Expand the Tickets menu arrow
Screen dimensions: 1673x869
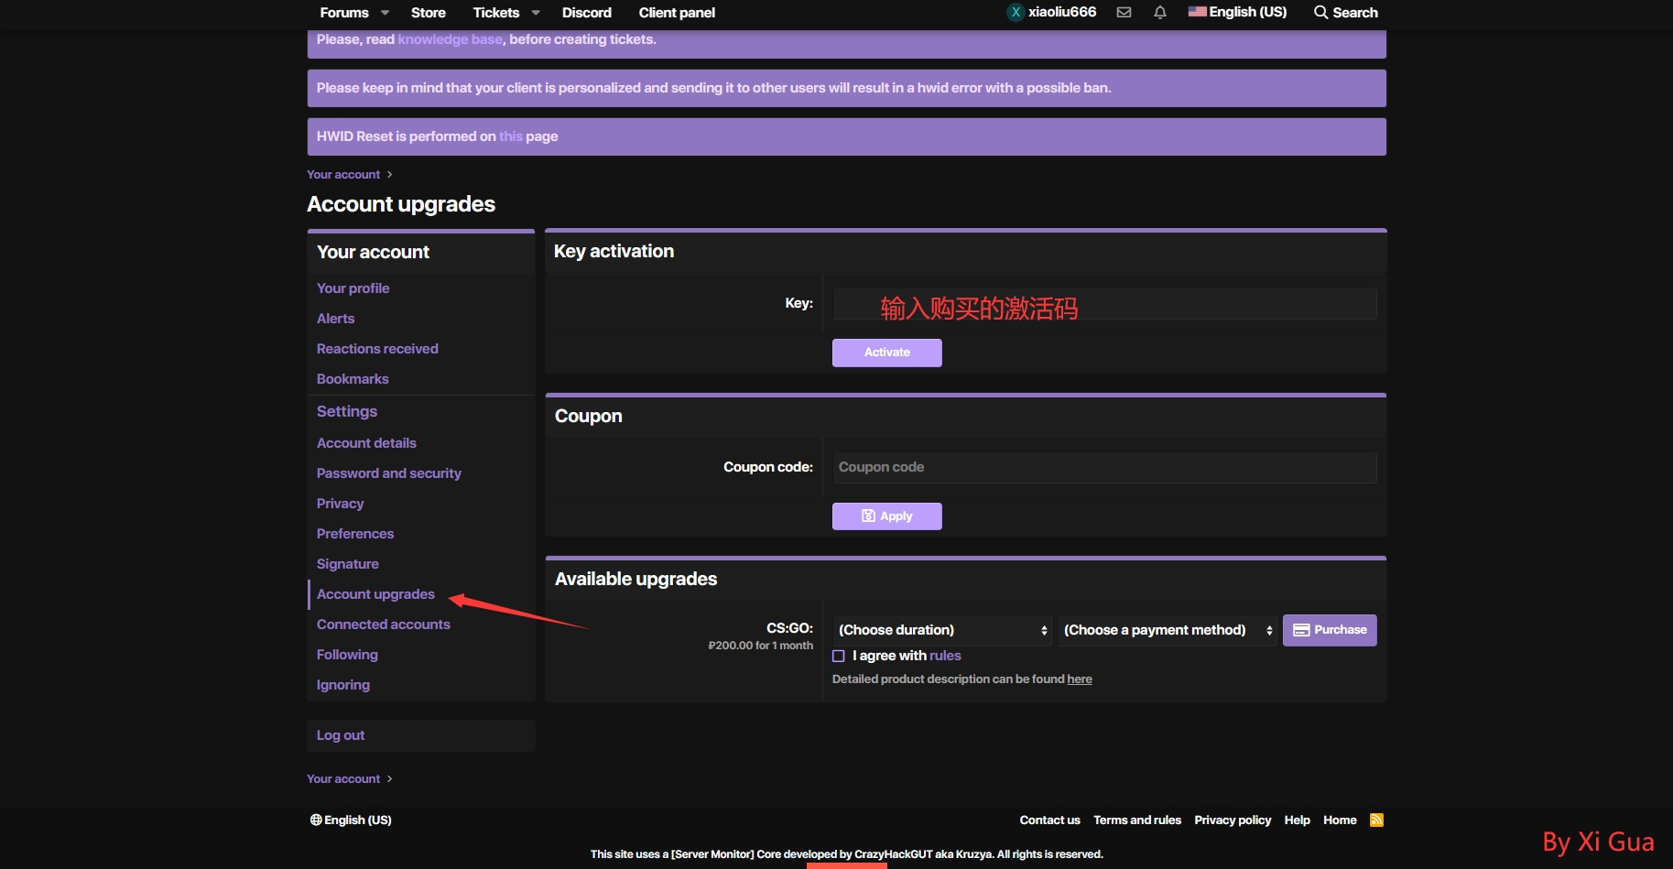pyautogui.click(x=536, y=13)
